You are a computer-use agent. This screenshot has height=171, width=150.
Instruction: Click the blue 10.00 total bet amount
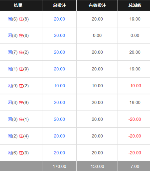click(x=59, y=86)
